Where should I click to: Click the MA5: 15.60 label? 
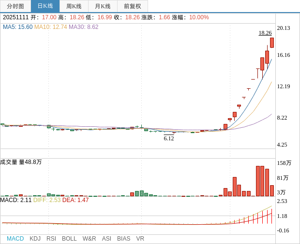pyautogui.click(x=18, y=27)
